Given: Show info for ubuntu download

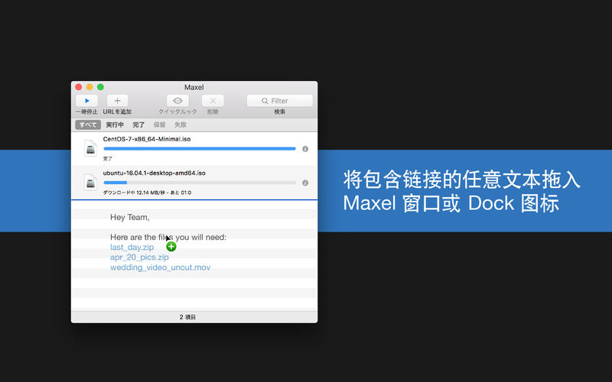Looking at the screenshot, I should click(305, 183).
